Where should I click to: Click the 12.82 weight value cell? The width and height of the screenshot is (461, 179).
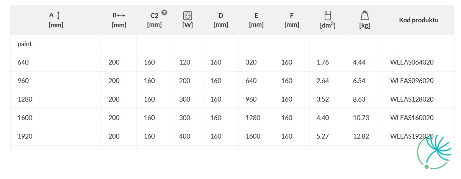361,136
